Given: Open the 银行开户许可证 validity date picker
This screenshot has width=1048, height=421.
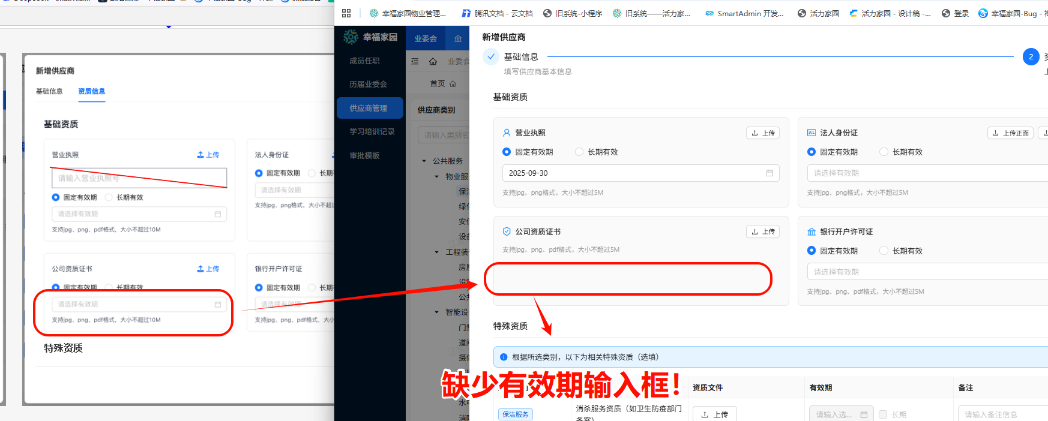Looking at the screenshot, I should (x=927, y=272).
